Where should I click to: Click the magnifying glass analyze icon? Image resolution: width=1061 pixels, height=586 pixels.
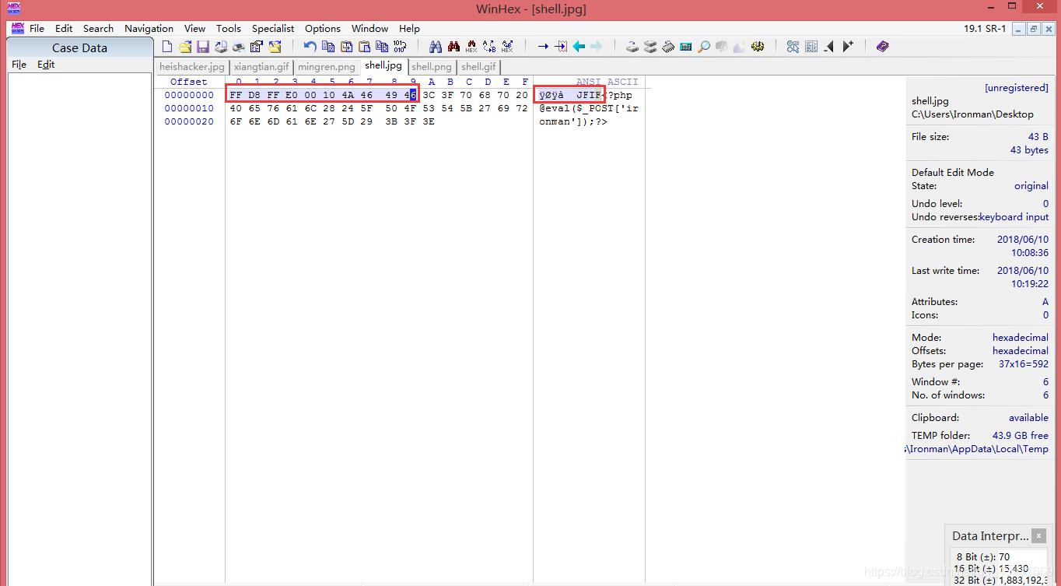point(704,47)
